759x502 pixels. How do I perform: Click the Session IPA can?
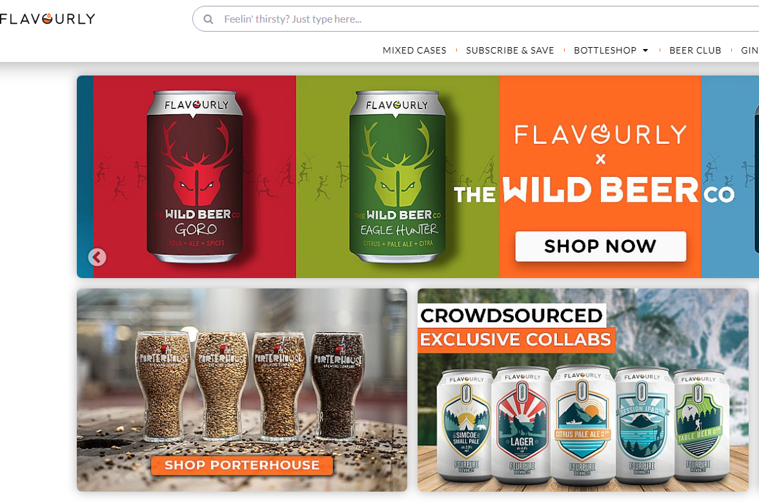[642, 425]
